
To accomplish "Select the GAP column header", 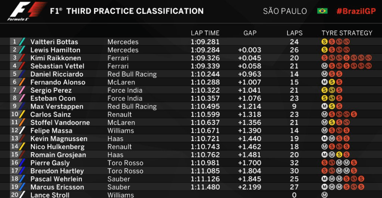I will point(250,33).
